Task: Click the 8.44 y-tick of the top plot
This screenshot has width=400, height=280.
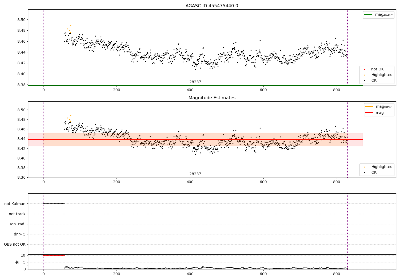Action: pos(22,52)
